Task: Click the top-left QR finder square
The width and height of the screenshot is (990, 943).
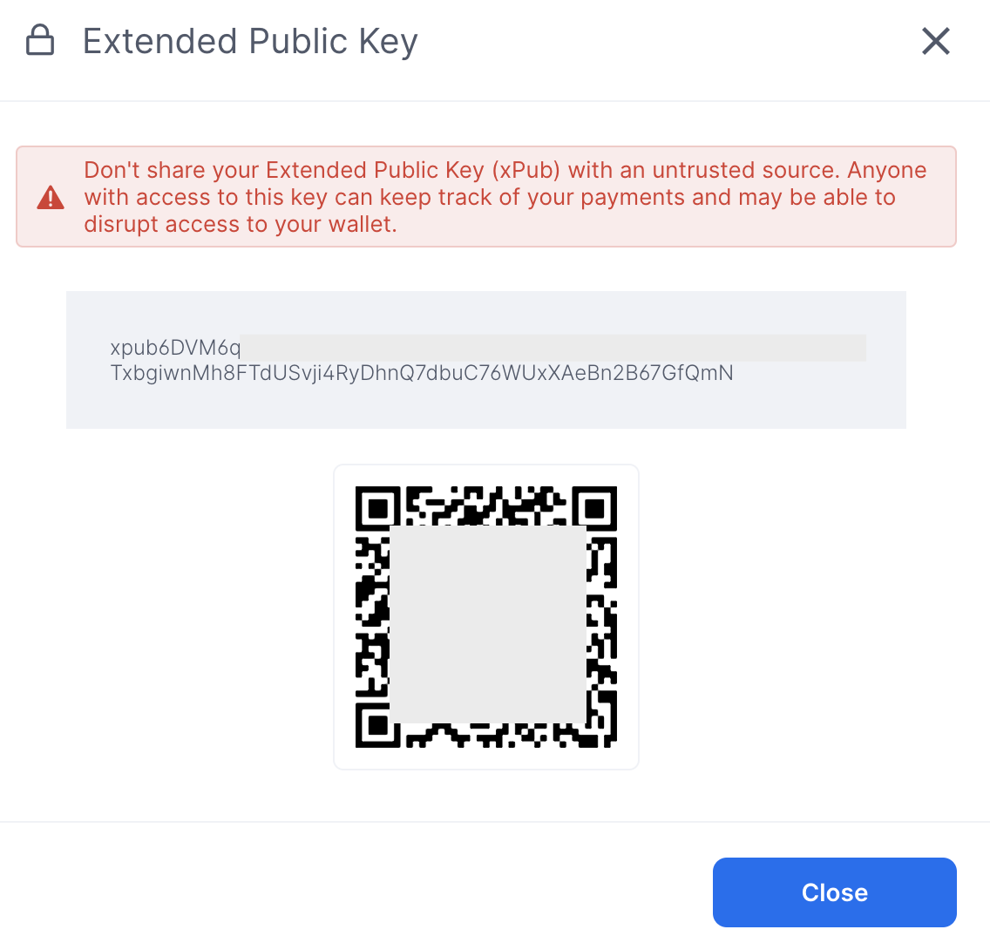Action: 377,508
